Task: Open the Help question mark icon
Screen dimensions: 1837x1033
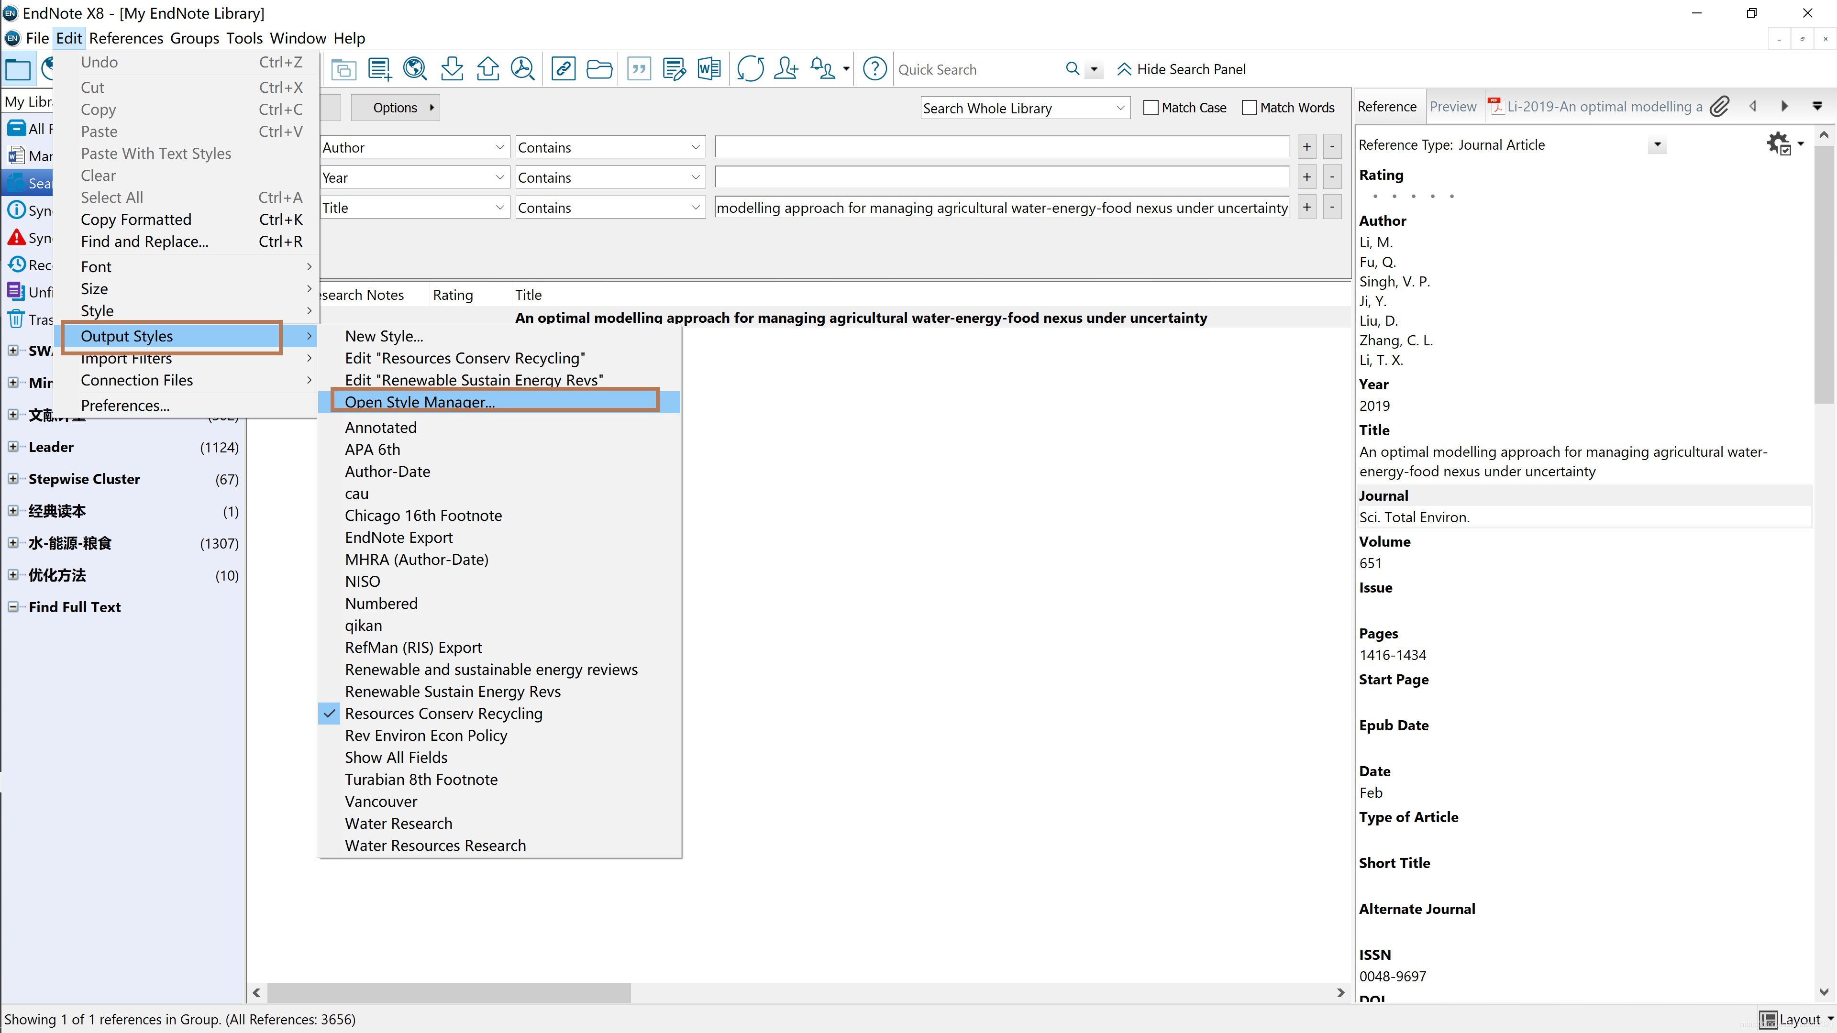Action: tap(874, 69)
